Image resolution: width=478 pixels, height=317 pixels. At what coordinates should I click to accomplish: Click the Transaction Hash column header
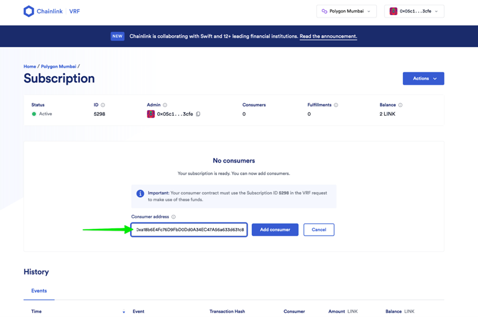coord(227,312)
